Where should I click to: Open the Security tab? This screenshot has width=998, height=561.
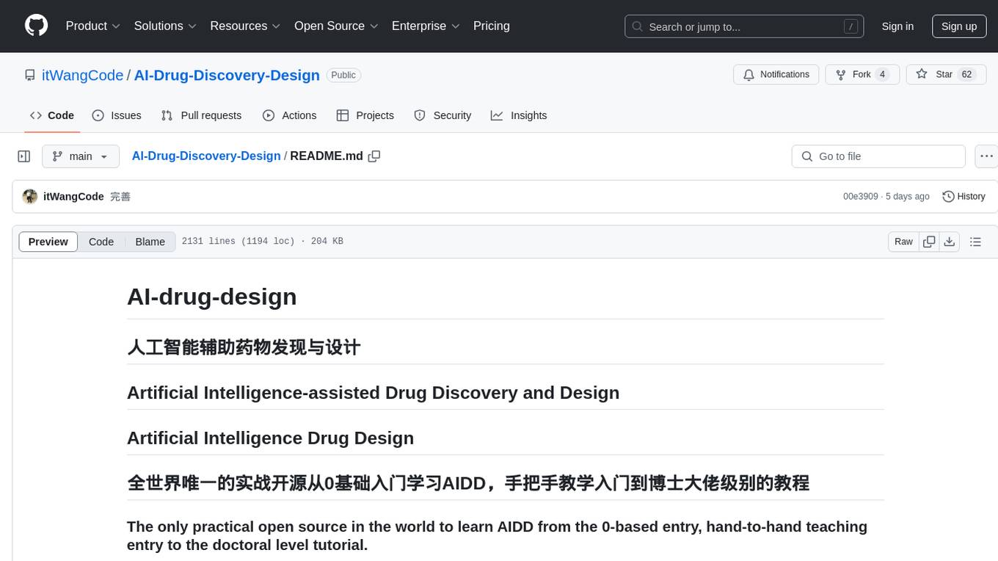(x=442, y=115)
